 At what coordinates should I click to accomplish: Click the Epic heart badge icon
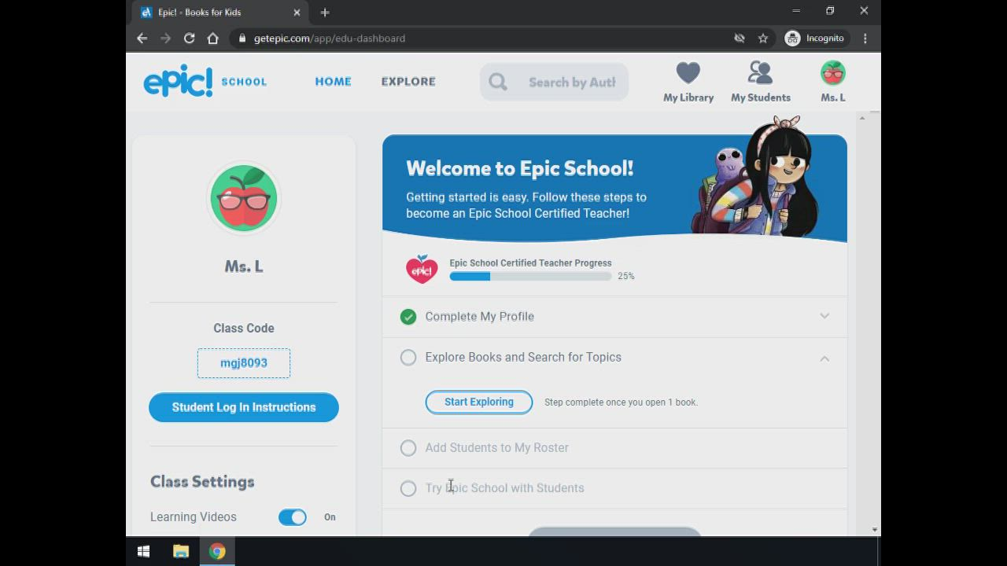point(422,269)
